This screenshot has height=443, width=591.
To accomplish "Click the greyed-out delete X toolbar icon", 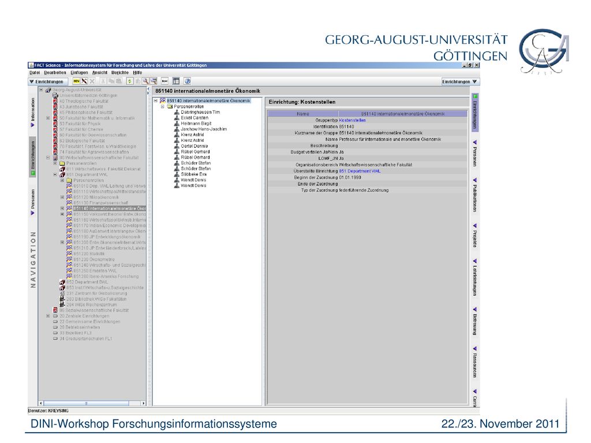I will (x=92, y=81).
